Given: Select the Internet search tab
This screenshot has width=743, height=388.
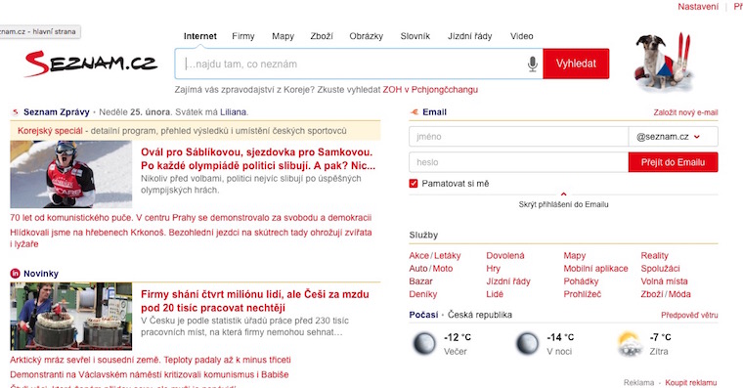Looking at the screenshot, I should click(x=200, y=36).
